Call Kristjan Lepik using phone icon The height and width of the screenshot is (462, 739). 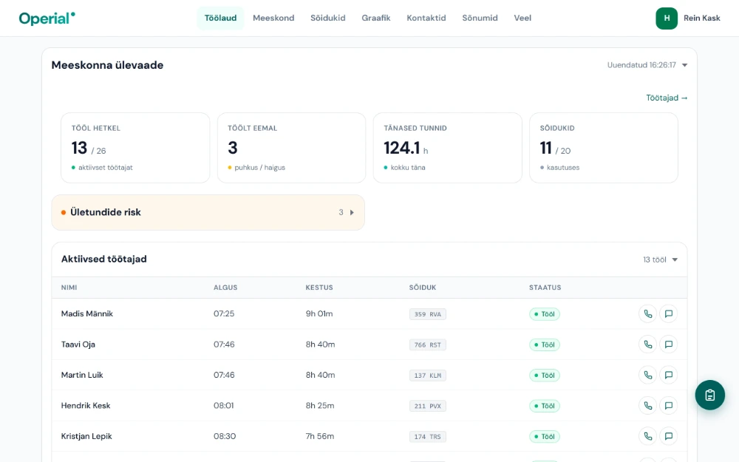[648, 437]
